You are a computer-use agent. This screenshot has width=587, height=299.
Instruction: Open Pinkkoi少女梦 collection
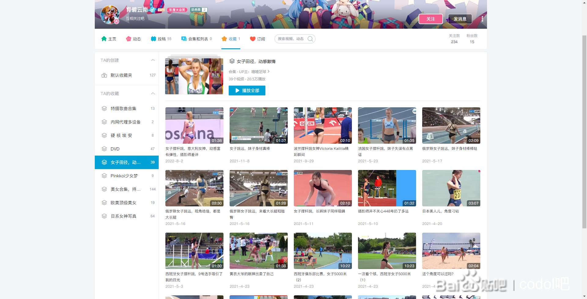pos(127,176)
